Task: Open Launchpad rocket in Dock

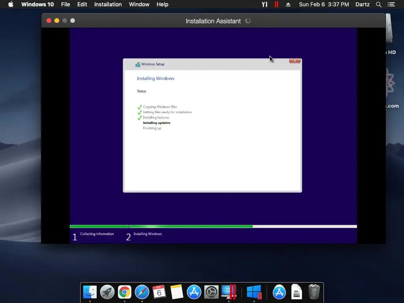Action: 107,292
